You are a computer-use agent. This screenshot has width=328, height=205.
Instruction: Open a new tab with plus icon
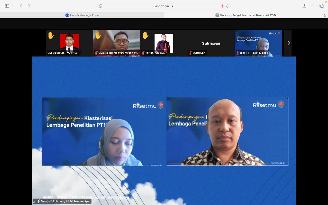tap(313, 6)
